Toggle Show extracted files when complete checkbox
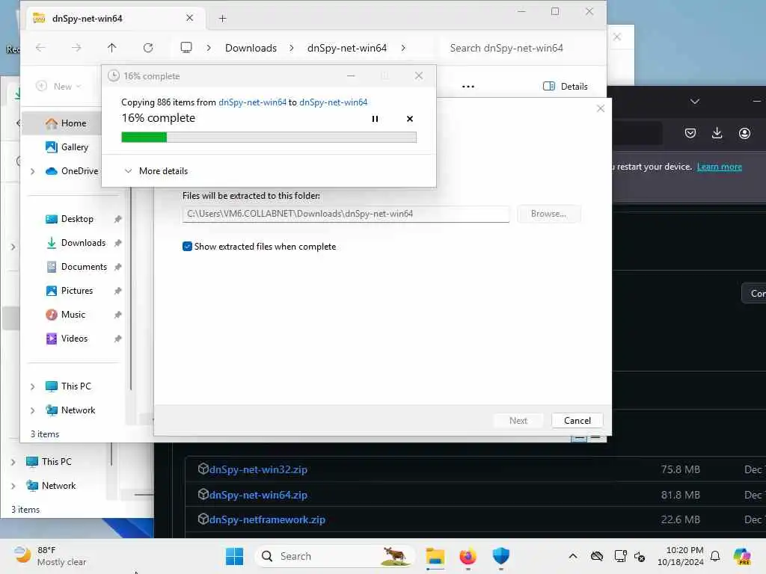This screenshot has height=574, width=766. pyautogui.click(x=187, y=247)
